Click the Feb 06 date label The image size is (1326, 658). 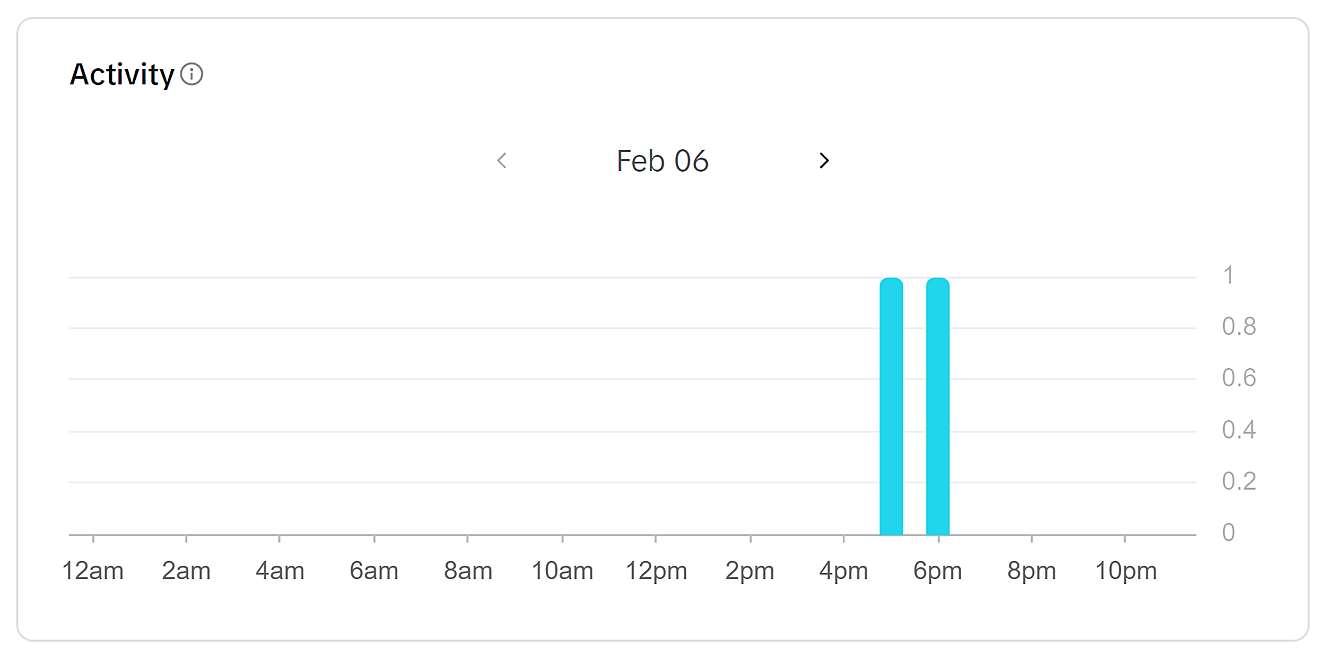[x=662, y=161]
